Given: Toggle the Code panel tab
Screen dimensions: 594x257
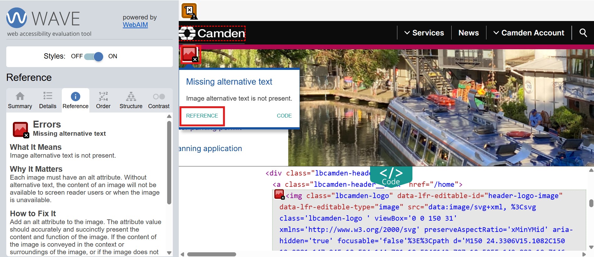Looking at the screenshot, I should 391,176.
